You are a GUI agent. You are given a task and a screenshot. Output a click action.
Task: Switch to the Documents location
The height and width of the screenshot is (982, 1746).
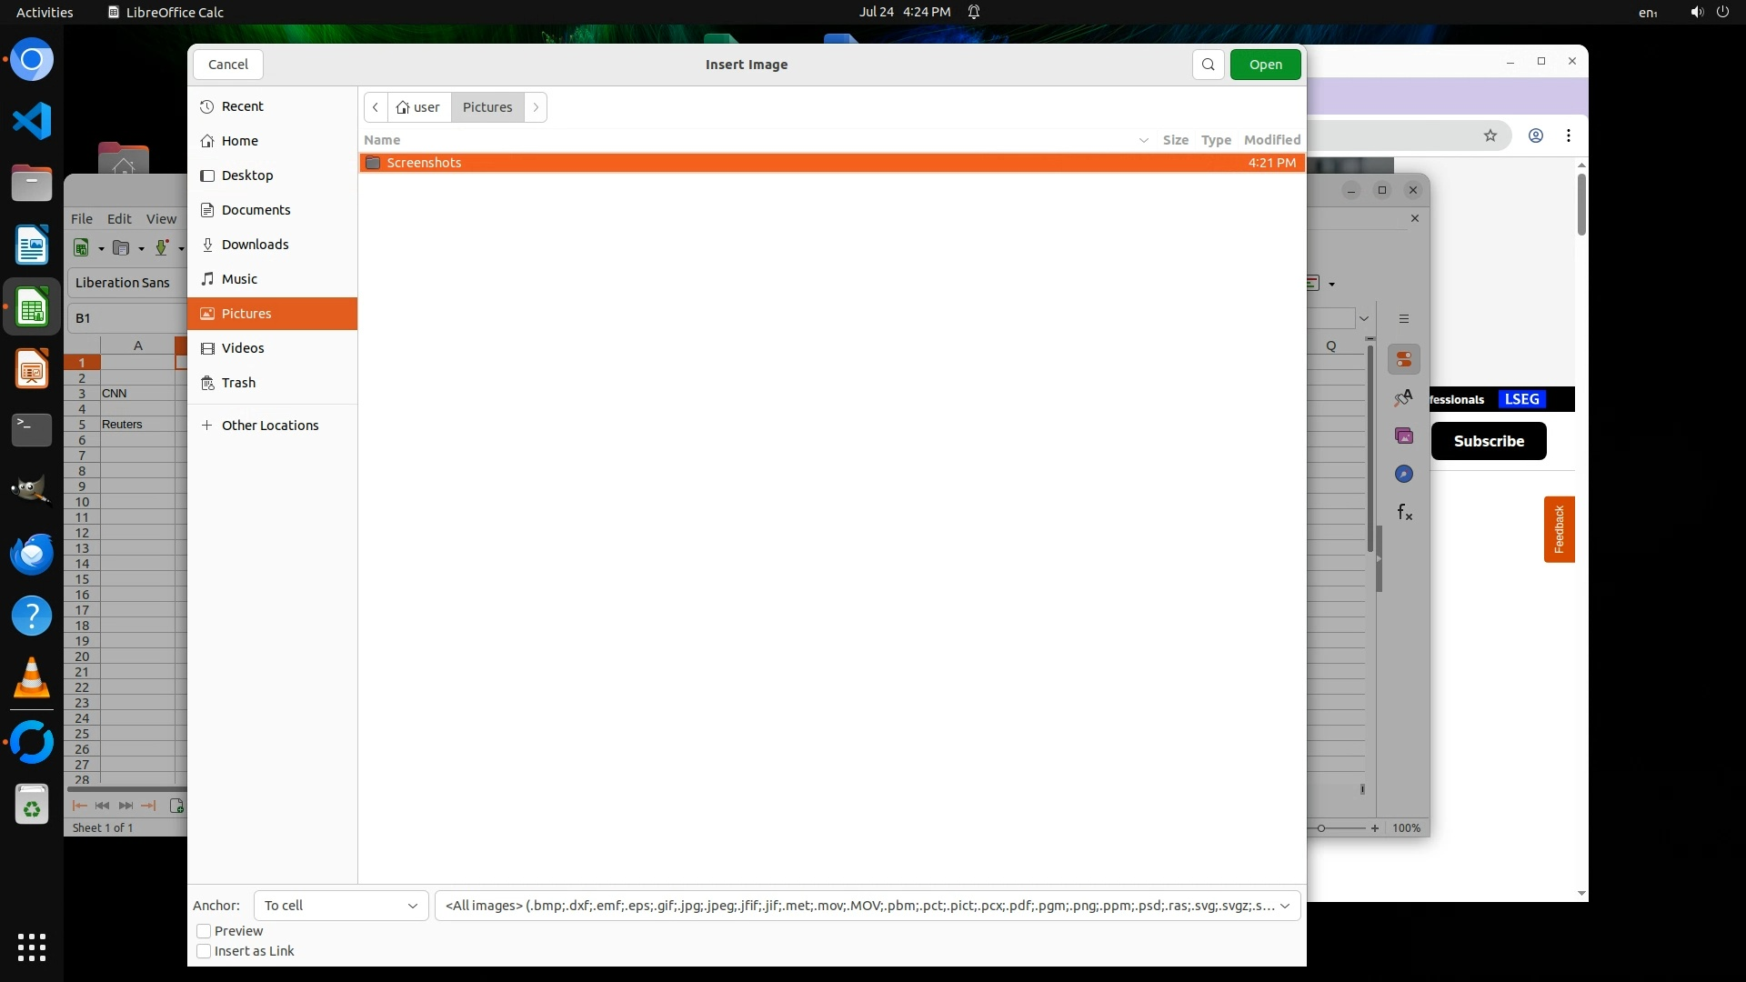click(x=256, y=210)
